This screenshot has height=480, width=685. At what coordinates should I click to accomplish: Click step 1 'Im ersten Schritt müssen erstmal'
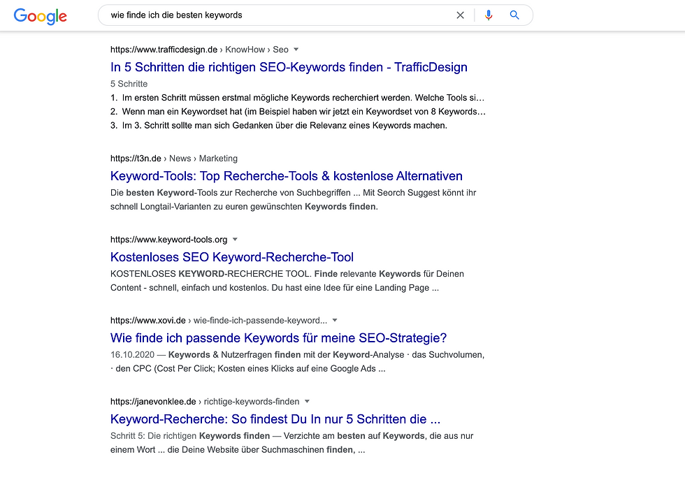click(297, 97)
